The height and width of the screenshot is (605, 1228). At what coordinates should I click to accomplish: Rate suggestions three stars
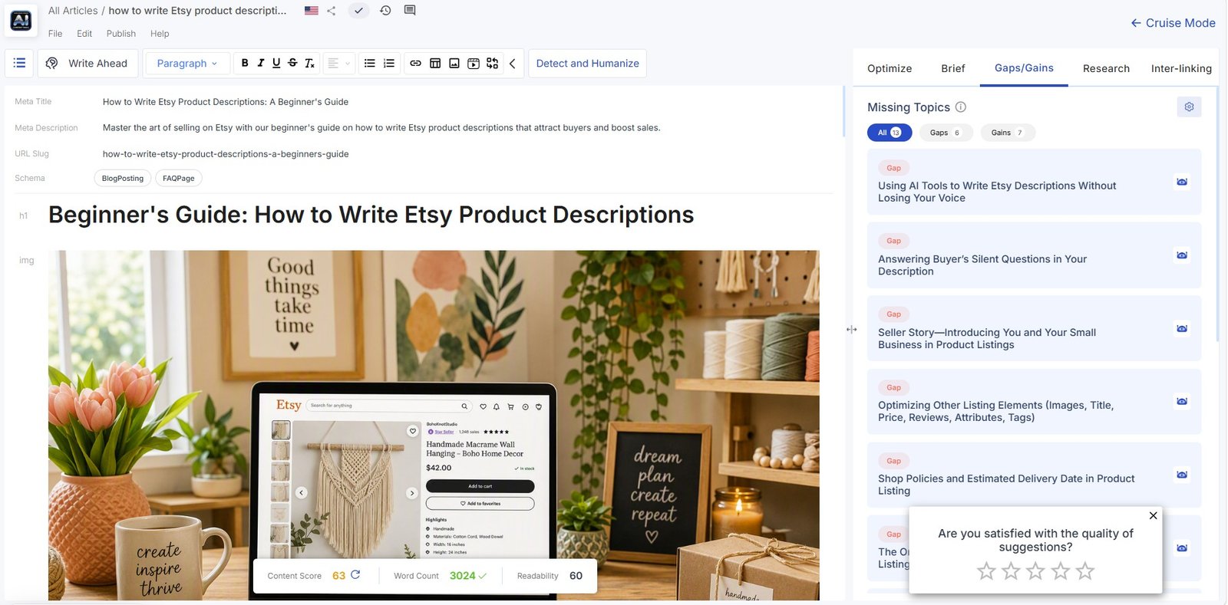(1035, 570)
